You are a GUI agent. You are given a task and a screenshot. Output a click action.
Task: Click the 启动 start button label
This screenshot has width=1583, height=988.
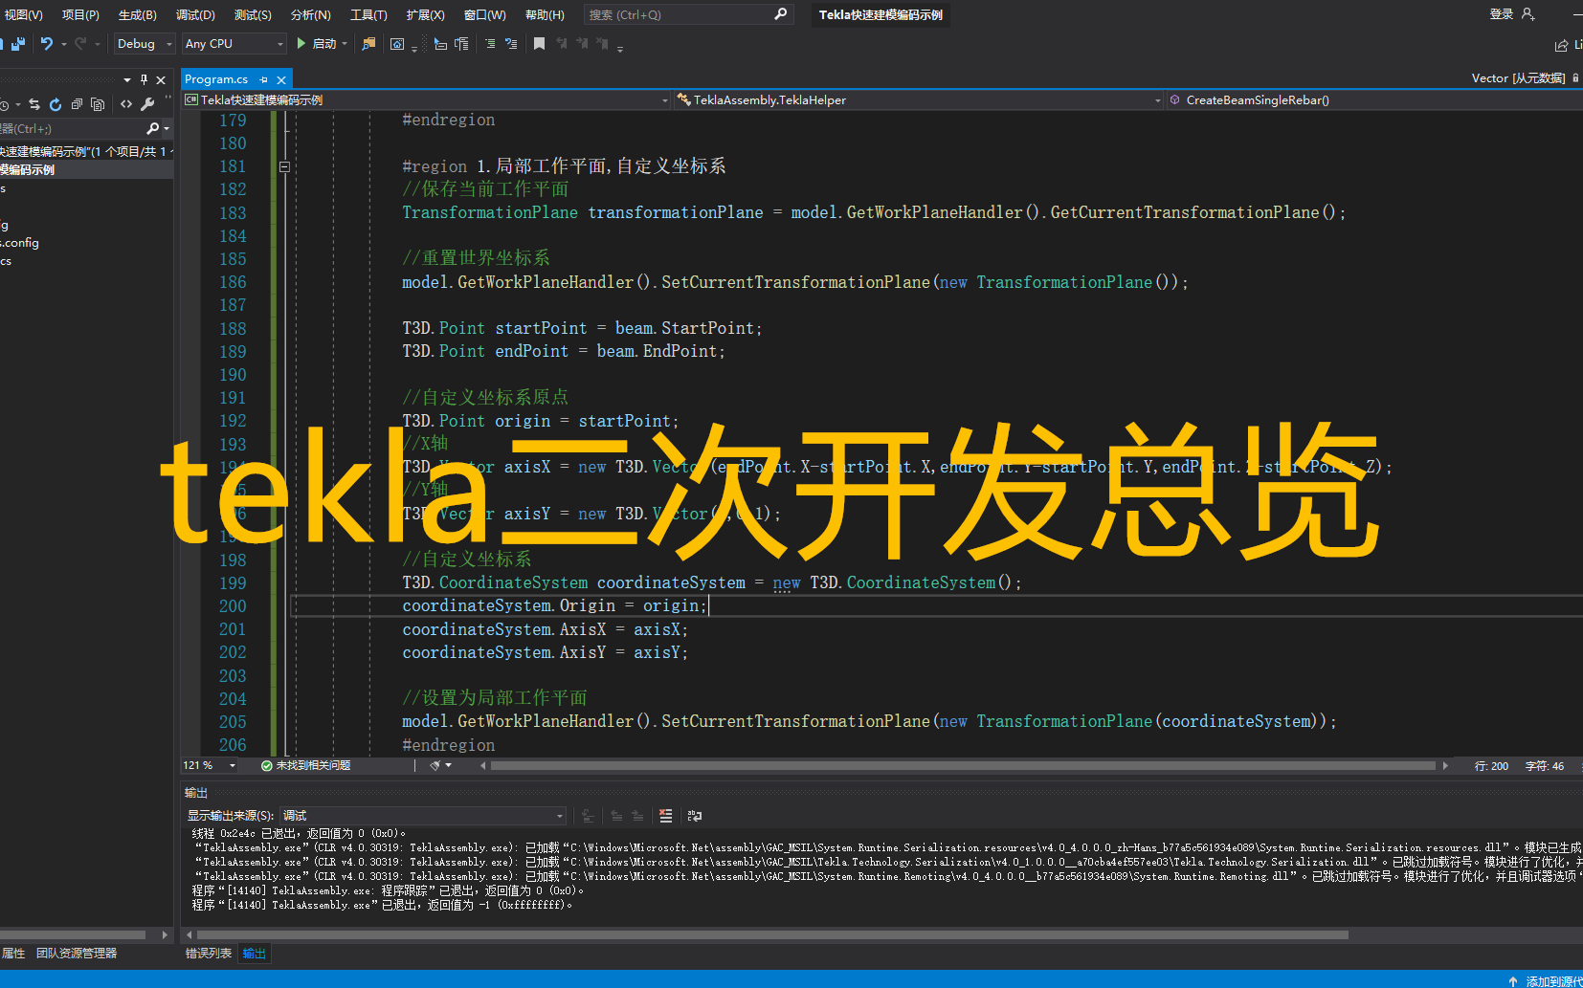tap(324, 44)
